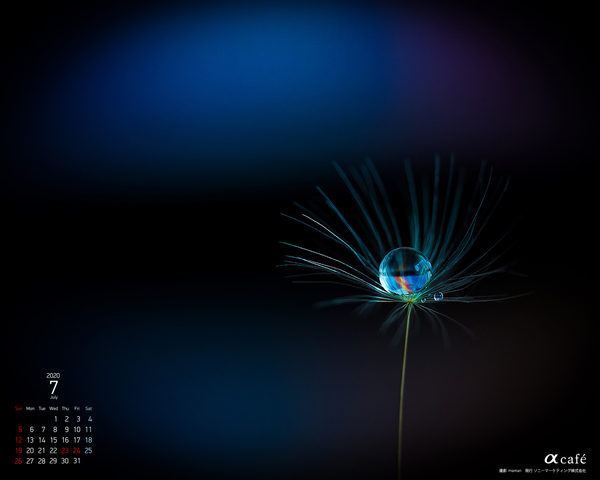
Task: Pick July 1 in the calendar
Action: click(x=55, y=419)
